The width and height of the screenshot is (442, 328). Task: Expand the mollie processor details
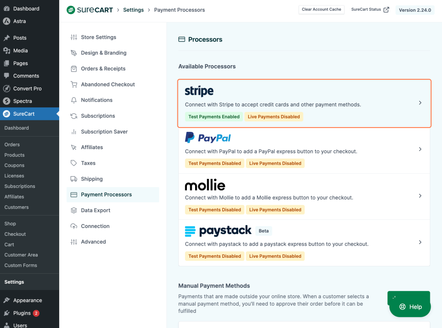420,196
